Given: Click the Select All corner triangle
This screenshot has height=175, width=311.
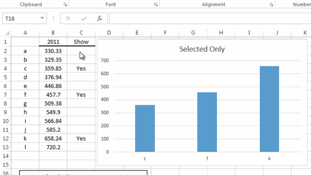Looking at the screenshot, I should pos(7,33).
